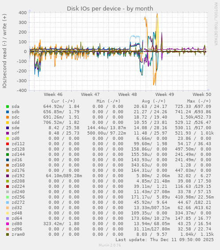220x250 pixels.
Task: Select the zd96 device label
Action: (x=17, y=229)
